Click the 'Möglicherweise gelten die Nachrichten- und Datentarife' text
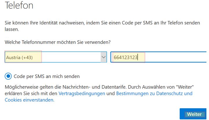 pyautogui.click(x=64, y=87)
